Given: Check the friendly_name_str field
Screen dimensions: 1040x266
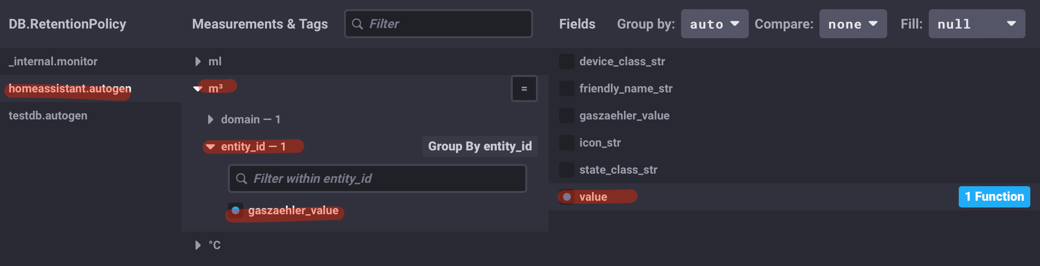Looking at the screenshot, I should (567, 89).
